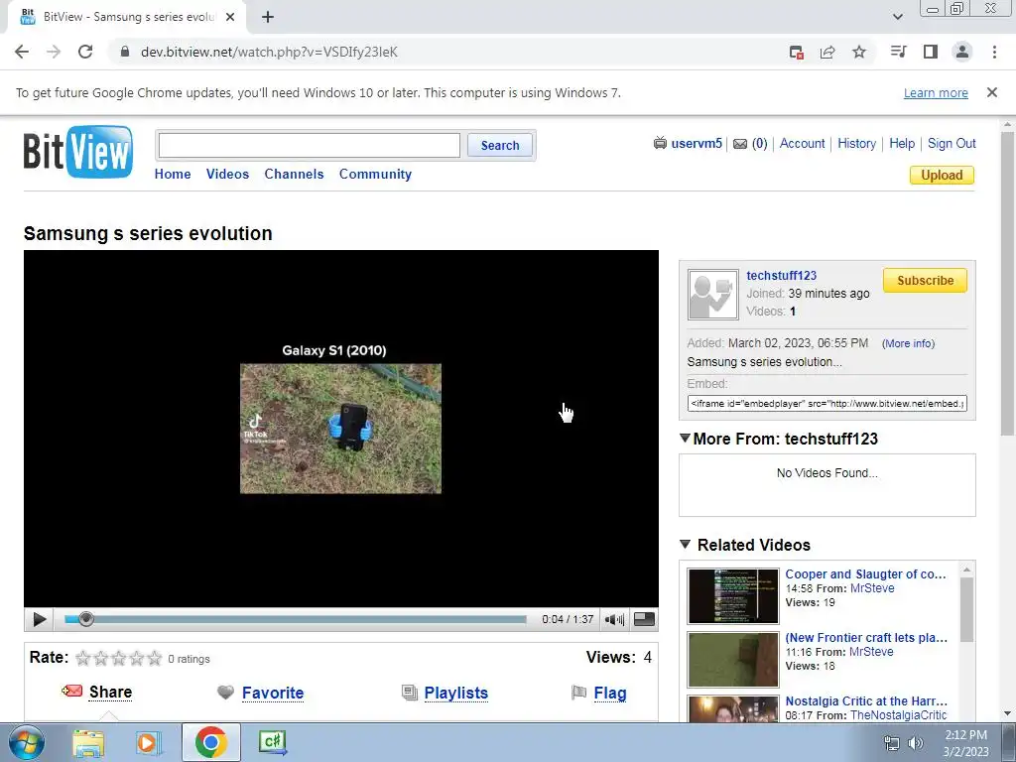Click the (More info) link
This screenshot has width=1016, height=762.
[x=908, y=343]
